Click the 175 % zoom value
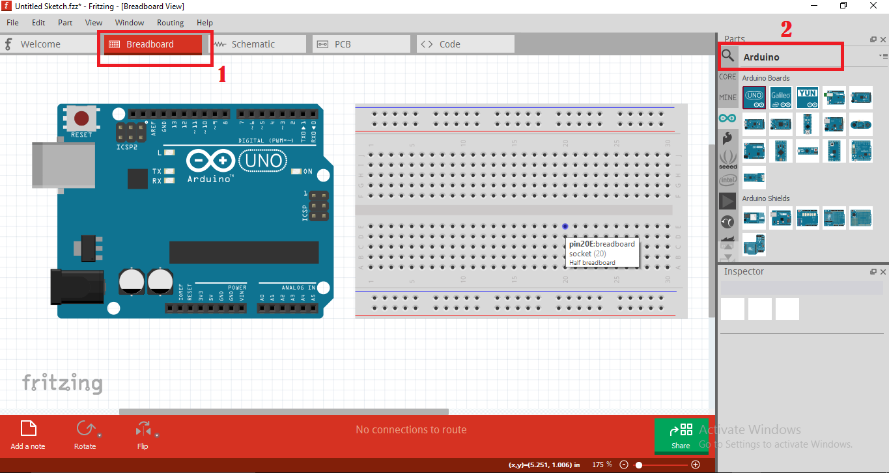Viewport: 889px width, 473px height. 602,465
